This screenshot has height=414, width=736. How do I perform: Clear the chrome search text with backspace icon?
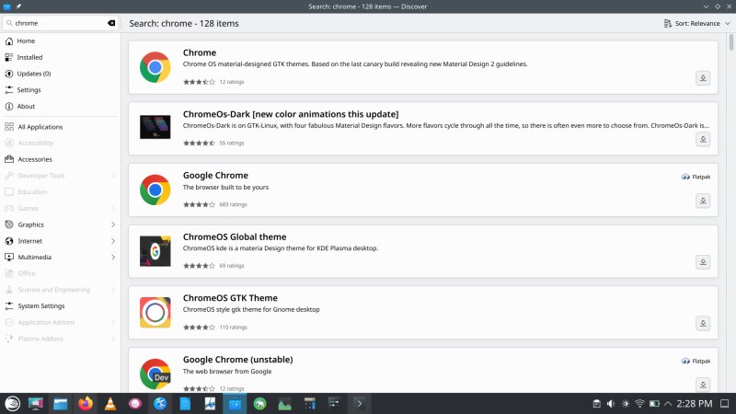click(x=111, y=23)
